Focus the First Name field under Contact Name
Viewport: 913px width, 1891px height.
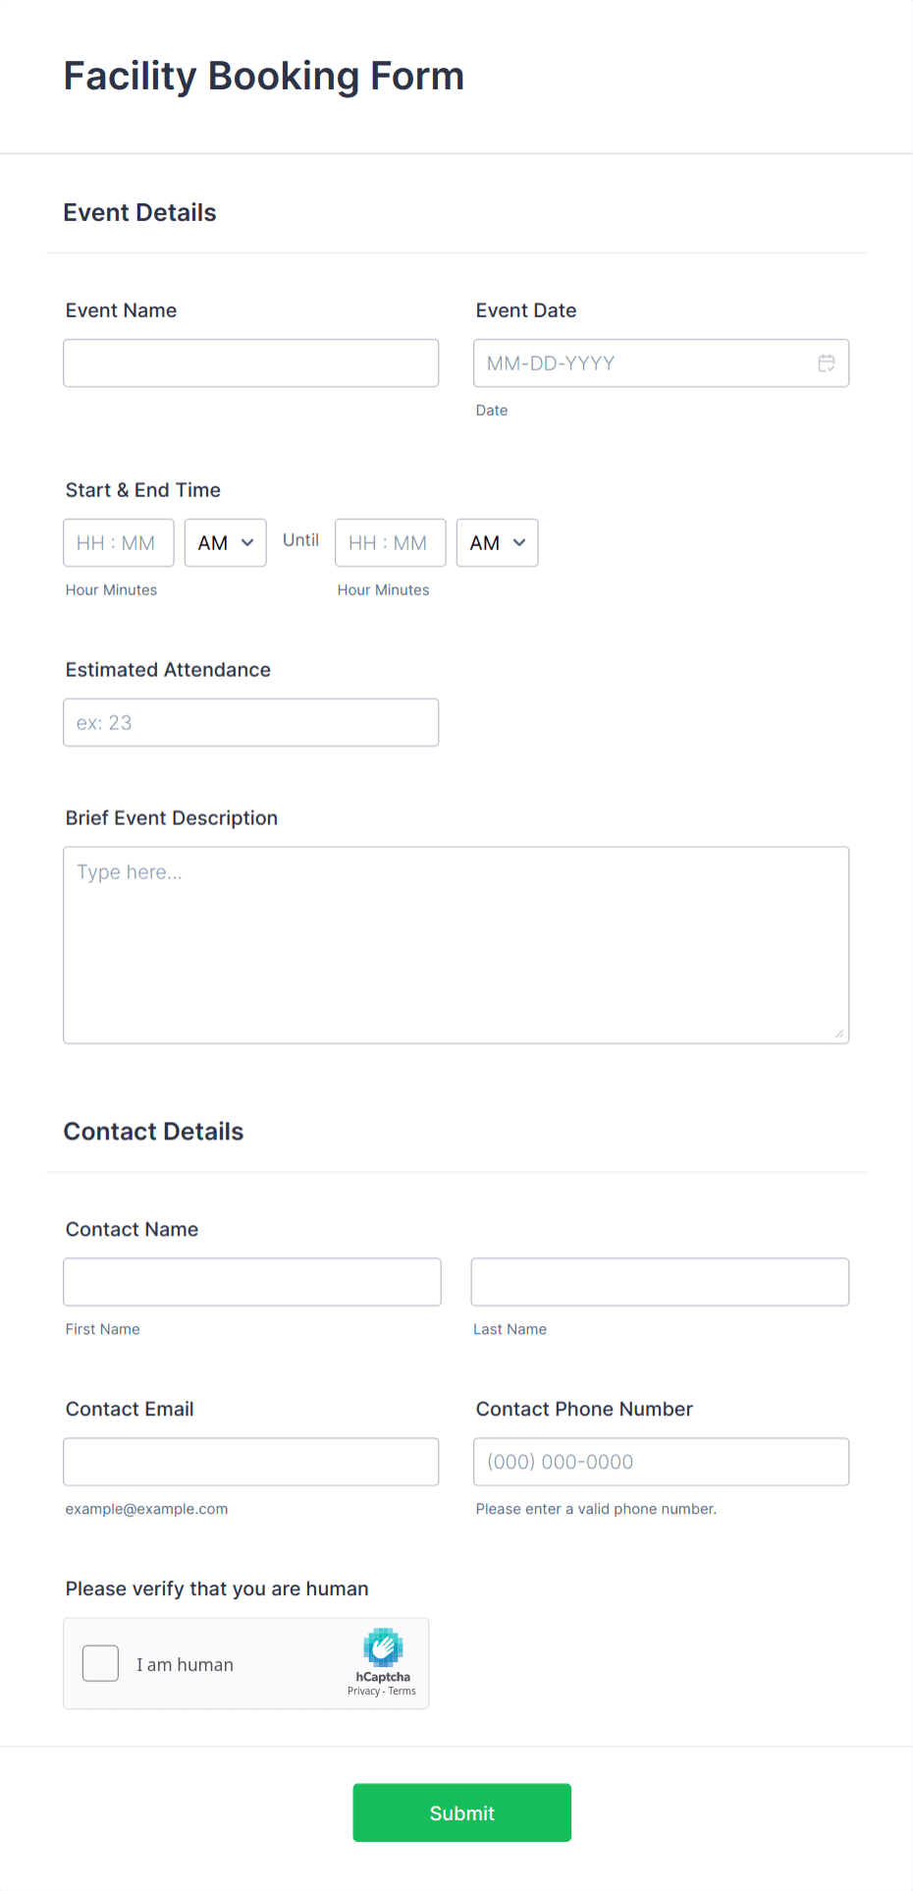click(x=251, y=1281)
